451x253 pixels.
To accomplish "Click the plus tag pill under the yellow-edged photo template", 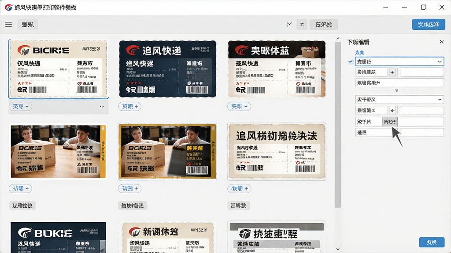I will (x=20, y=188).
